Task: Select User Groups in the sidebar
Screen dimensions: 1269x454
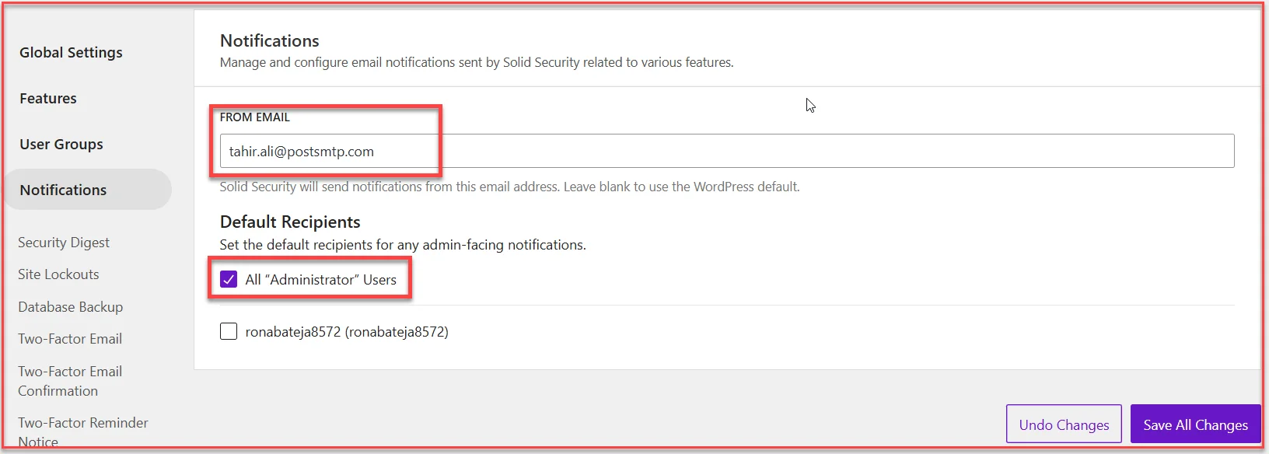Action: pos(61,145)
